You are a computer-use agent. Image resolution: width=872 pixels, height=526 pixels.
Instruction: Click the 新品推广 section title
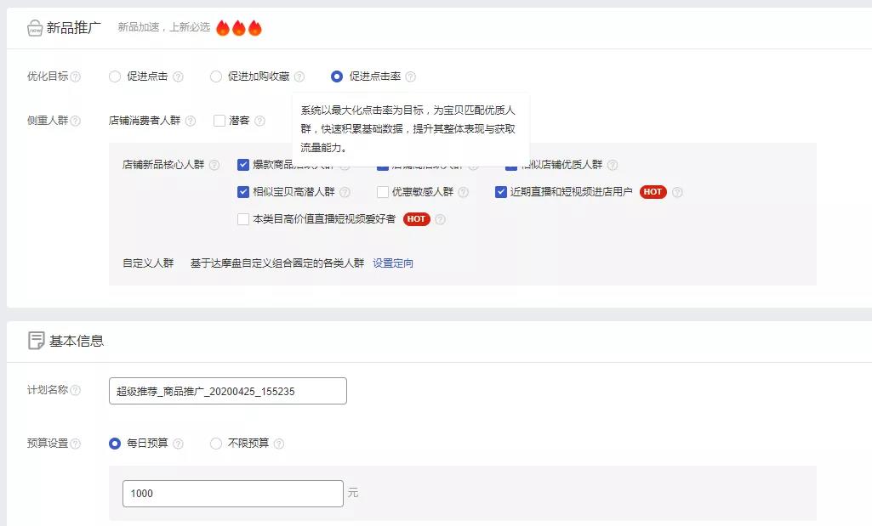pos(73,28)
